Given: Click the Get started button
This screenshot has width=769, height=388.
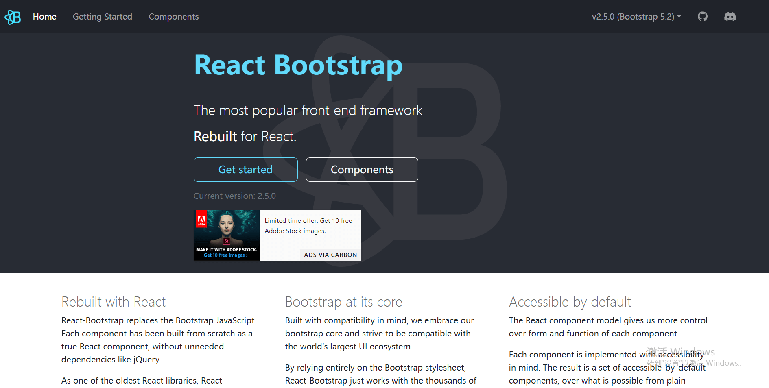Looking at the screenshot, I should pyautogui.click(x=245, y=170).
